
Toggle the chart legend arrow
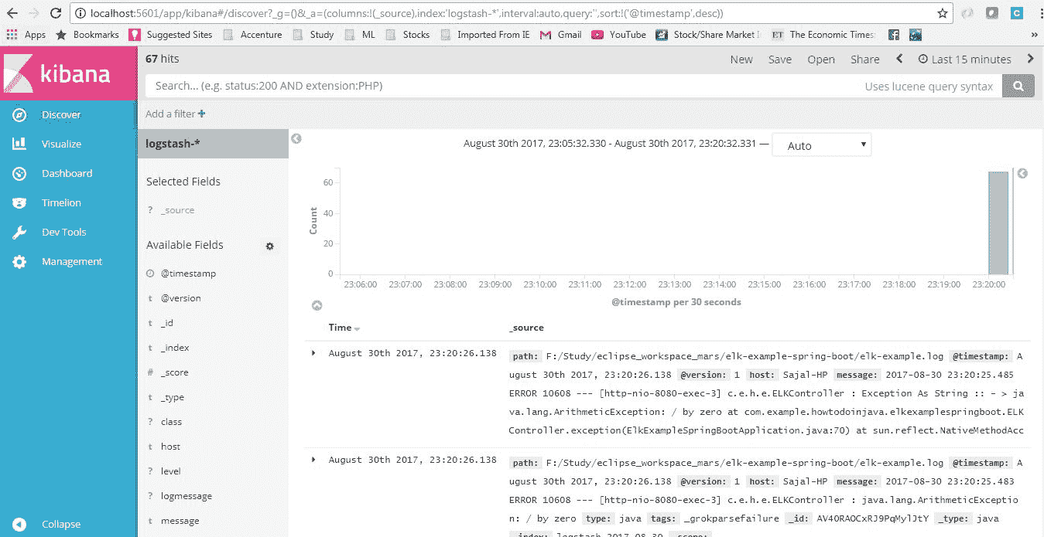coord(1022,174)
